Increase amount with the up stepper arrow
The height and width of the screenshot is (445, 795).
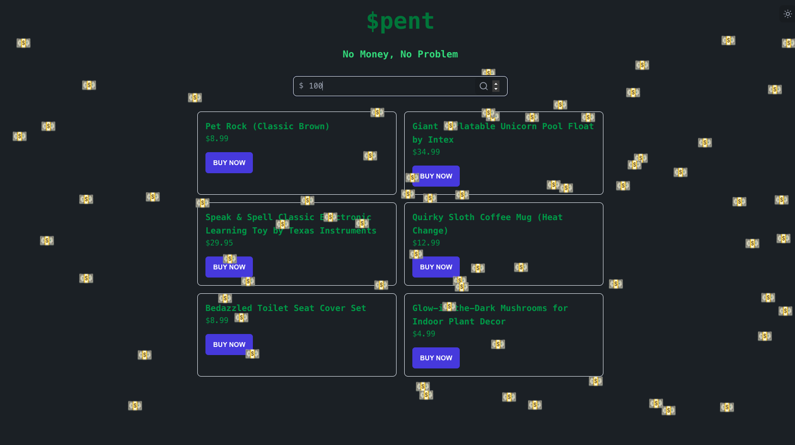[496, 84]
